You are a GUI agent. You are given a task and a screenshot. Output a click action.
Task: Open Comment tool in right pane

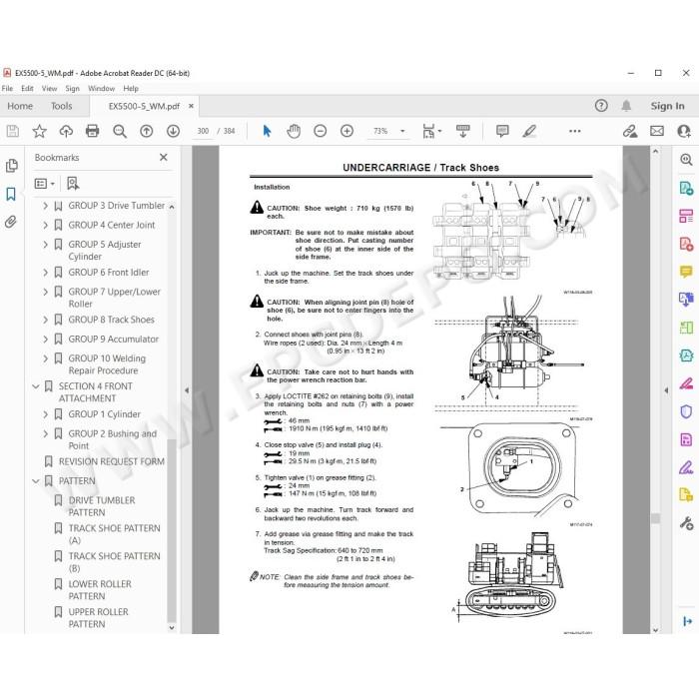[x=686, y=272]
